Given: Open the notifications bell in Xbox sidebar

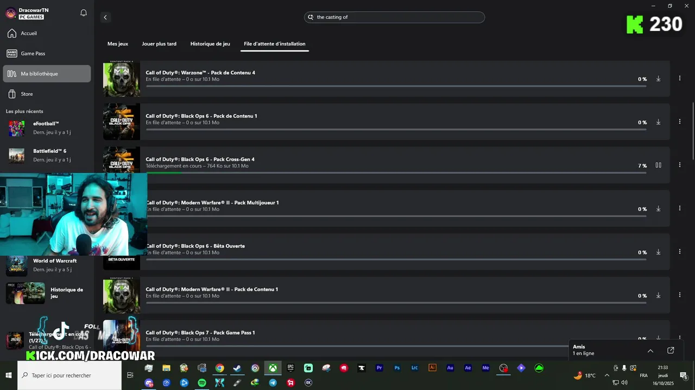Looking at the screenshot, I should pos(84,13).
